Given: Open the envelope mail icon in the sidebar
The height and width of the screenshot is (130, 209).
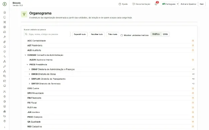Looking at the screenshot, I should [4, 81].
